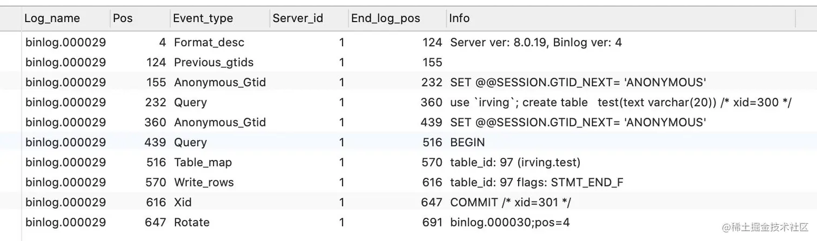Select the BEGIN query row
This screenshot has width=817, height=241.
coord(408,142)
